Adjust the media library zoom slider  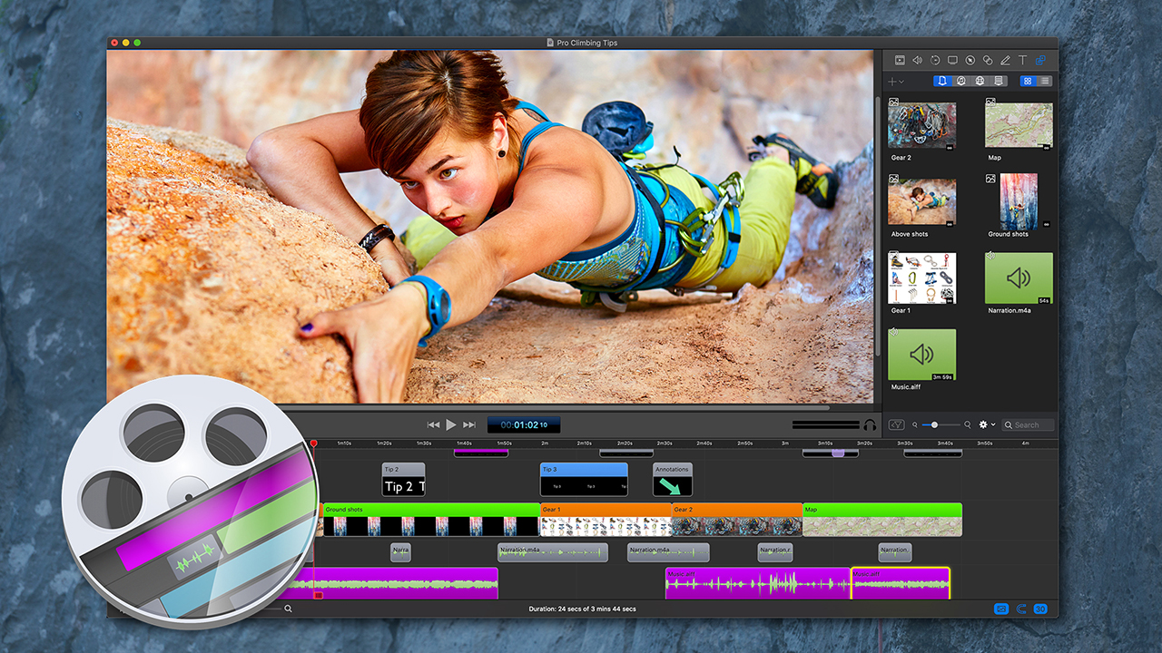point(934,424)
